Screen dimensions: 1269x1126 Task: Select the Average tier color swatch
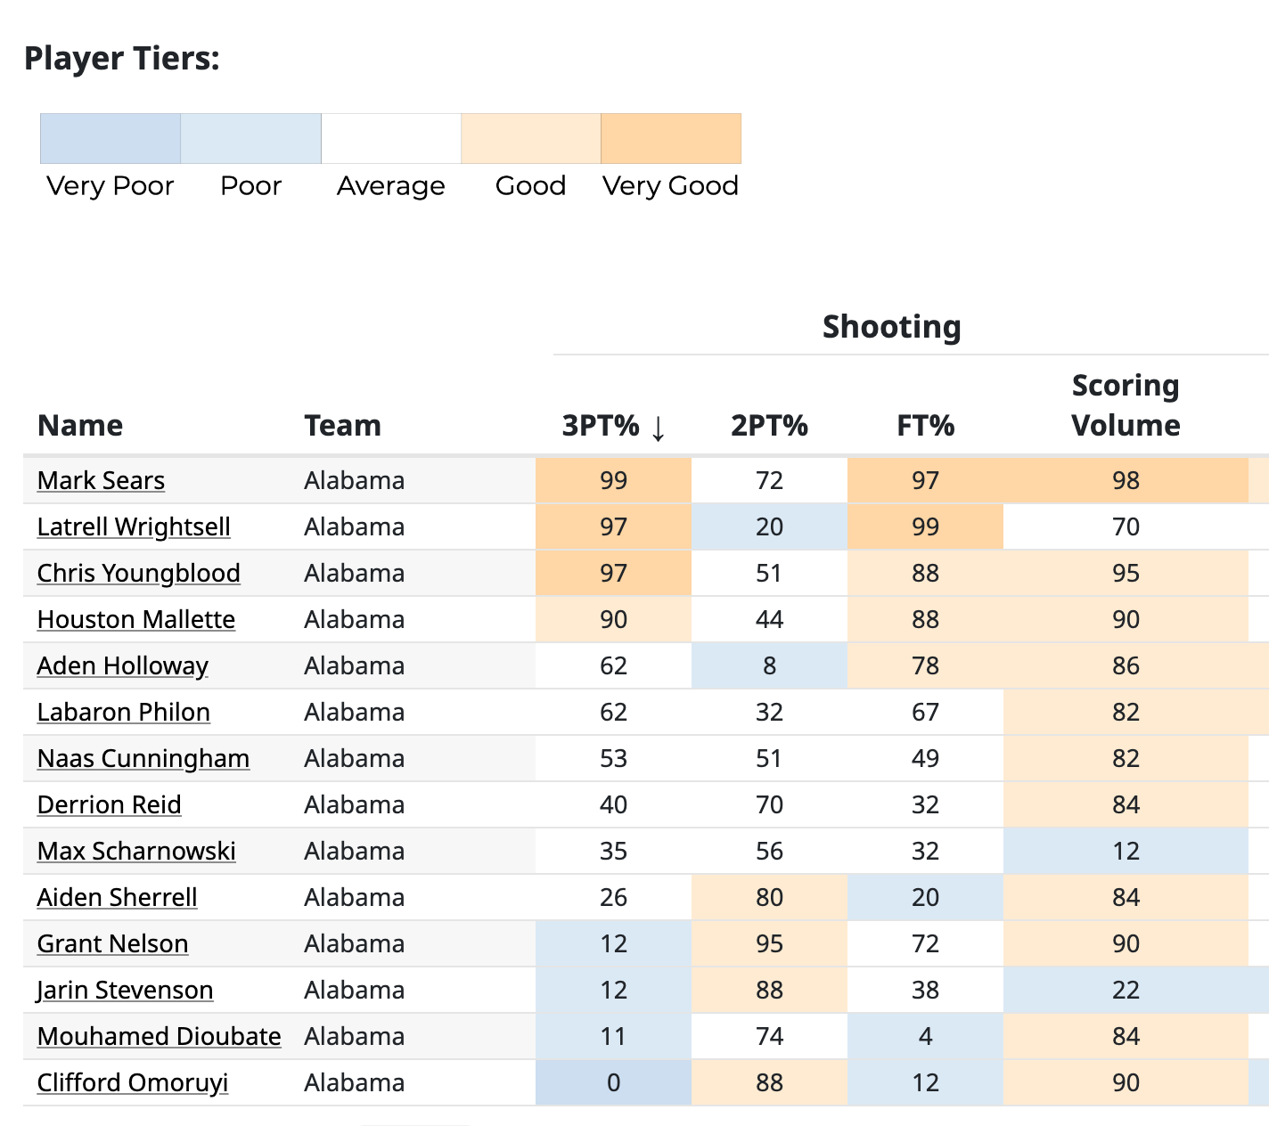coord(390,138)
